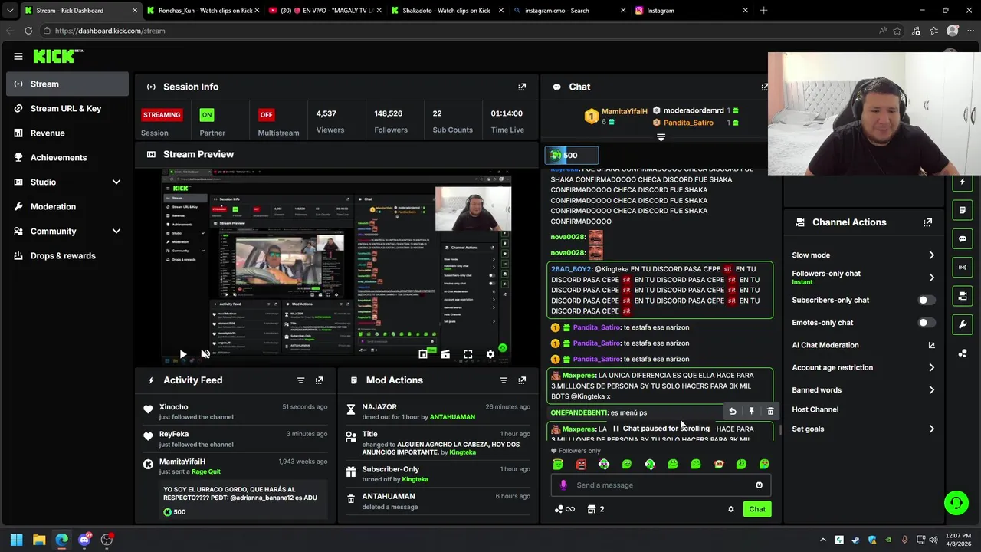Screen dimensions: 981x552
Task: Pop out the Activity Feed panel
Action: coord(319,380)
